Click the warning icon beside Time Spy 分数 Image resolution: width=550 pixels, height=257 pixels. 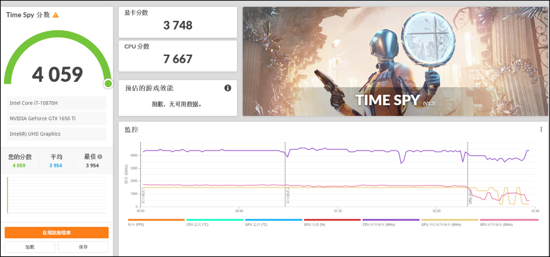56,15
